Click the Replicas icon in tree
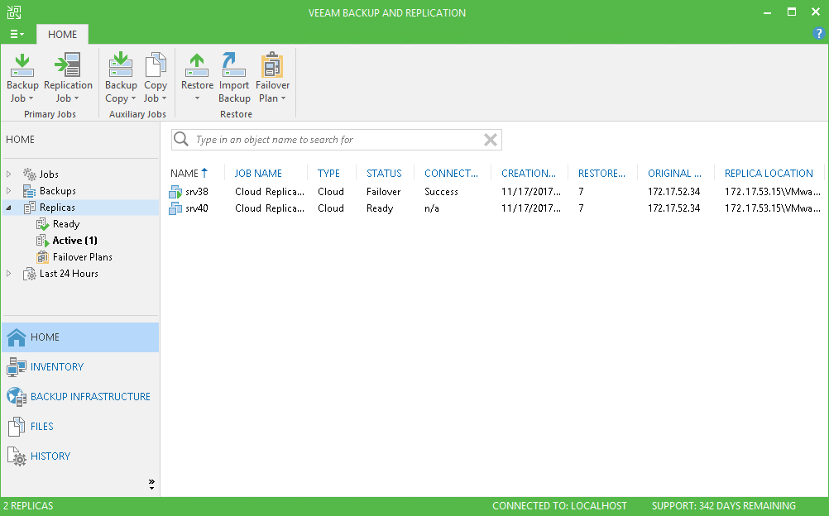 point(30,208)
